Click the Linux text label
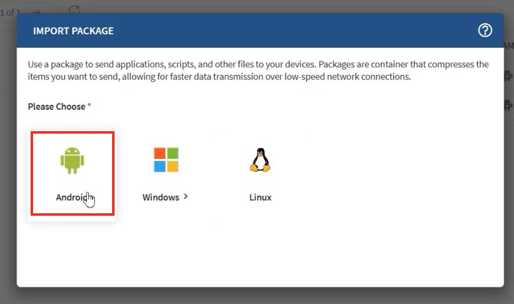The width and height of the screenshot is (514, 304). click(x=260, y=197)
